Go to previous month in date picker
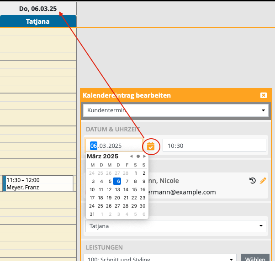The height and width of the screenshot is (261, 275). coord(132,157)
